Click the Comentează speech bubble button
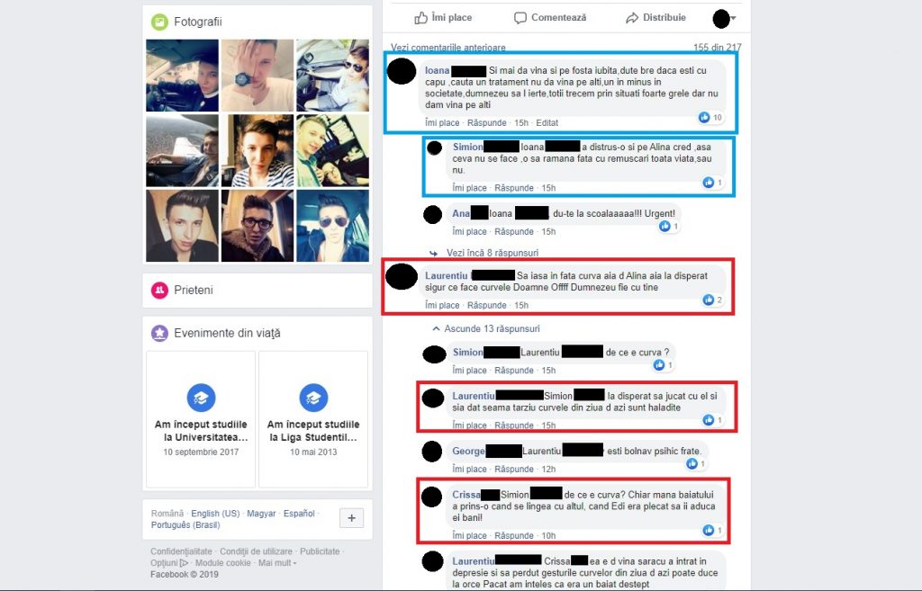This screenshot has width=922, height=591. [550, 18]
